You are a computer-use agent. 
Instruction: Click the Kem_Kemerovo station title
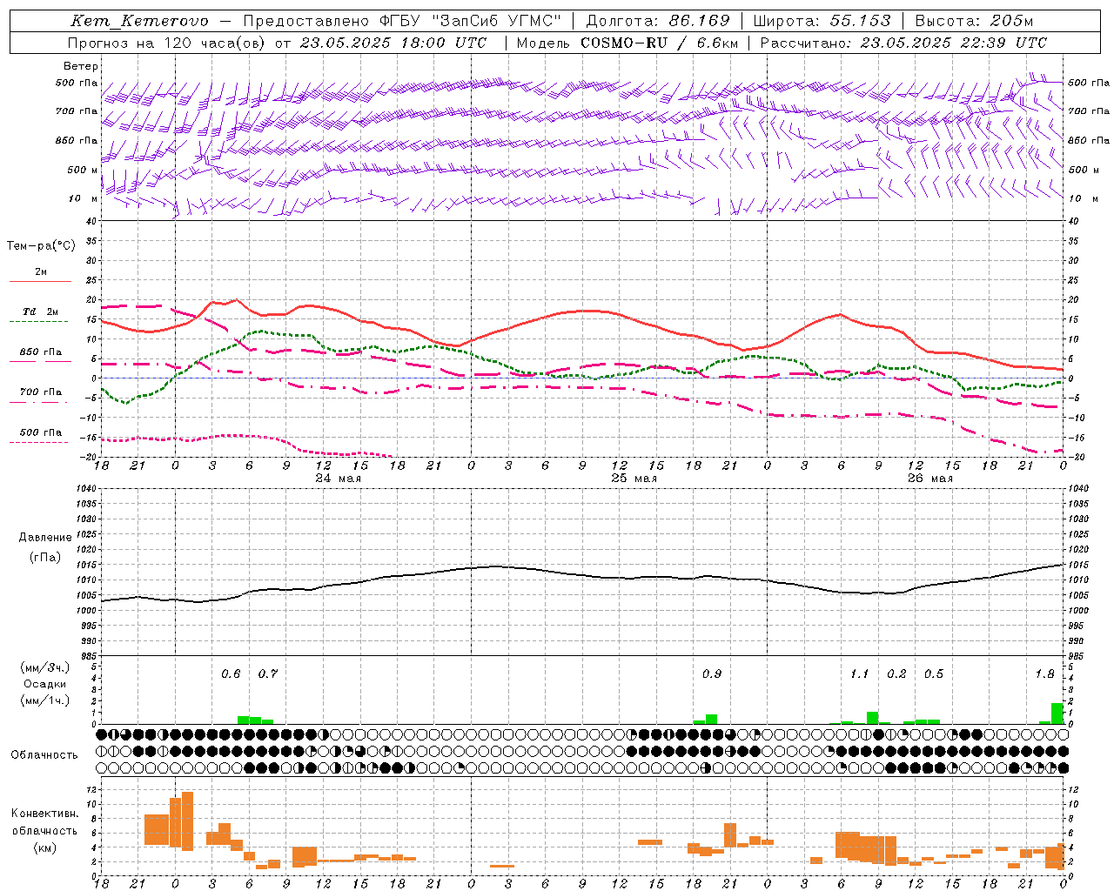click(139, 21)
